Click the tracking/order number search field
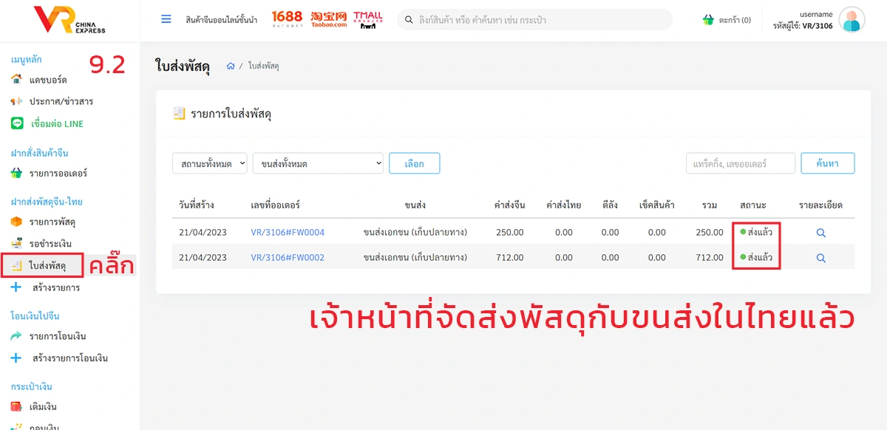This screenshot has height=430, width=887. (x=740, y=163)
